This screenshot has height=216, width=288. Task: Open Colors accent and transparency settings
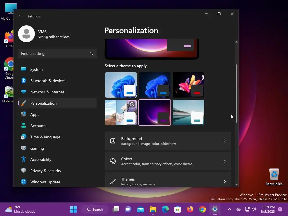coord(168,161)
